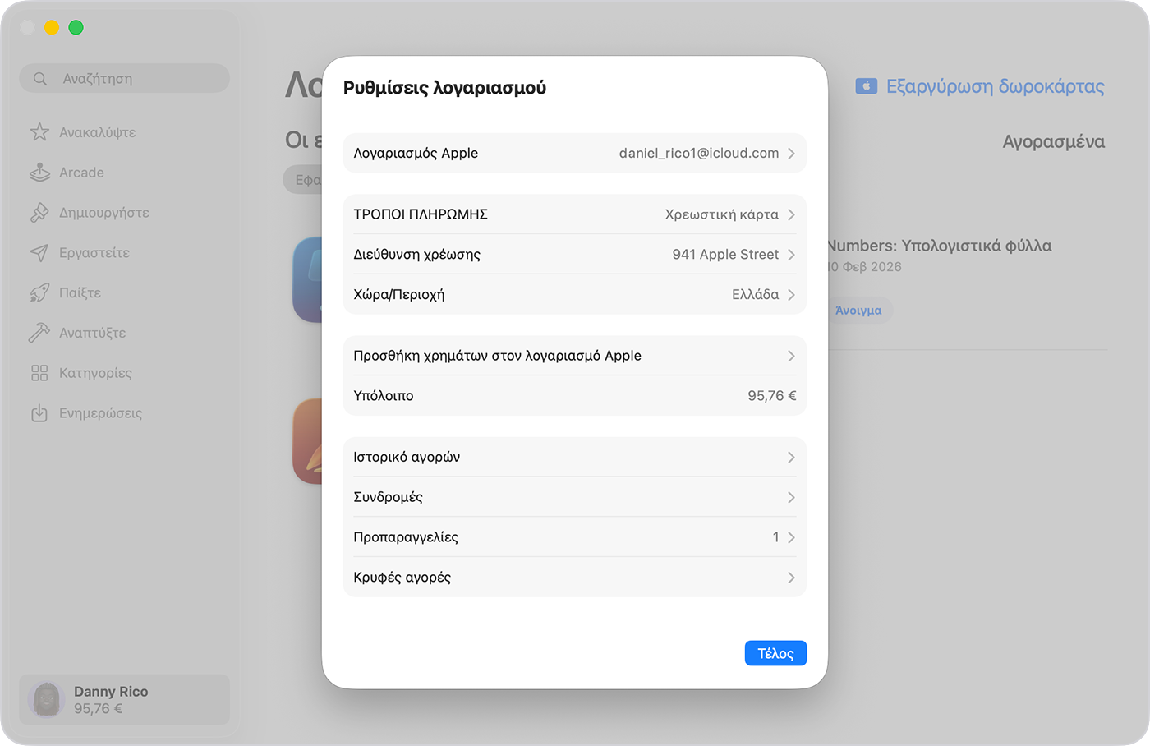Screen dimensions: 1150x746
Task: Expand the Προπαραγγελίες chevron
Action: click(x=791, y=537)
